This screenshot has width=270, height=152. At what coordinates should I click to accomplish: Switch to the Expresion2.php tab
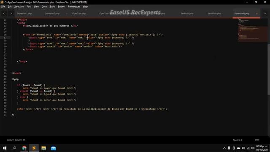click(x=52, y=14)
